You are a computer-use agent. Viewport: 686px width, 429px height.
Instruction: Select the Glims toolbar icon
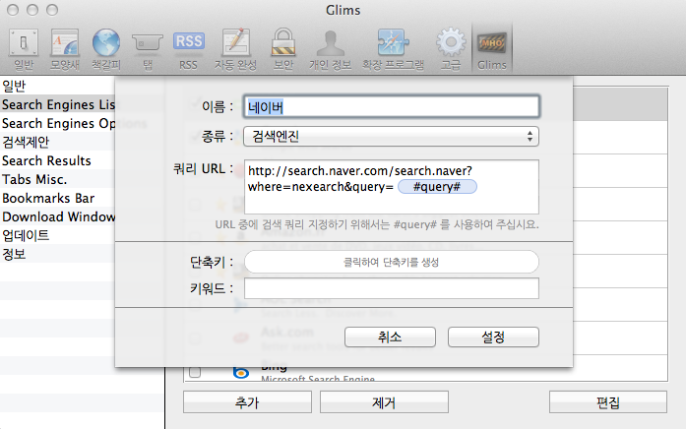[492, 49]
